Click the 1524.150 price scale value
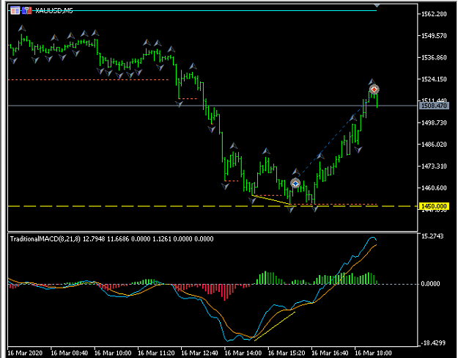The width and height of the screenshot is (458, 358). point(434,79)
